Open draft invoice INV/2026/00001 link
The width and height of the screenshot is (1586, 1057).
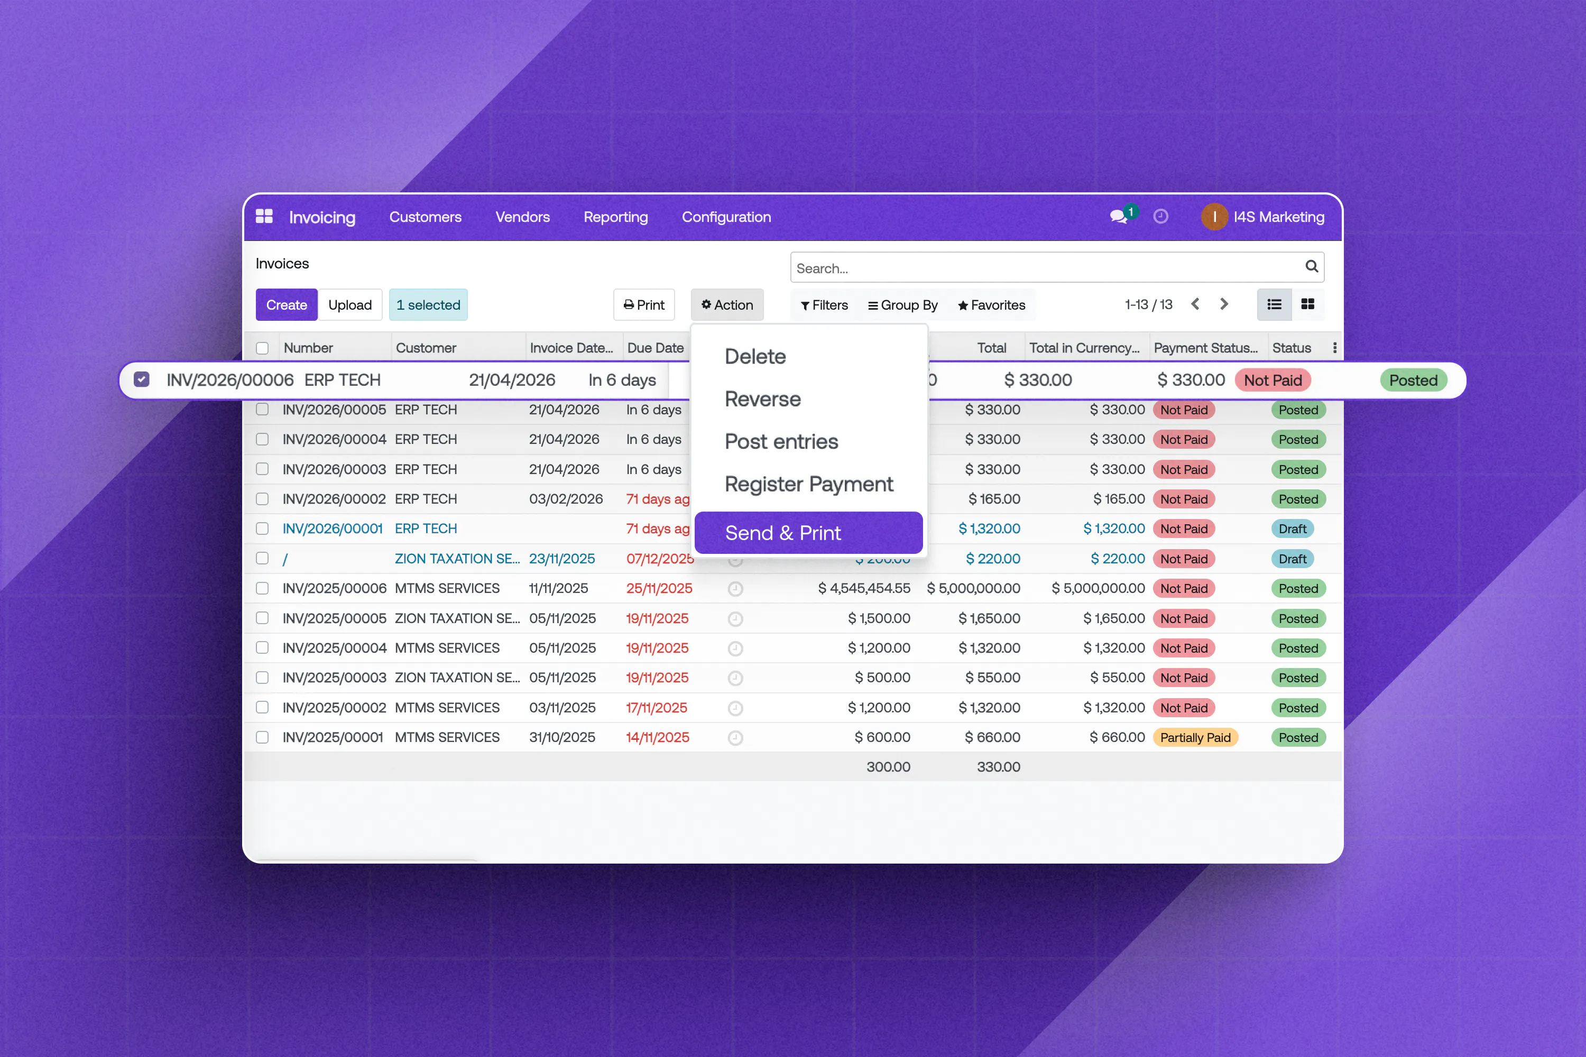point(333,528)
